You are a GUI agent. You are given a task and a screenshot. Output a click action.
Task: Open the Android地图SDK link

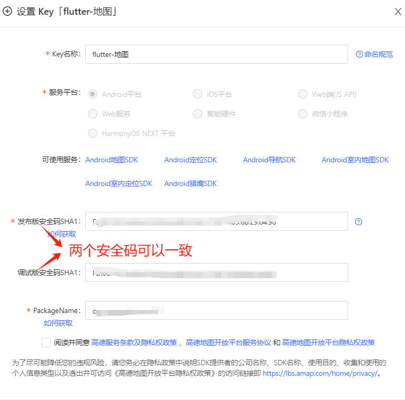tap(112, 160)
